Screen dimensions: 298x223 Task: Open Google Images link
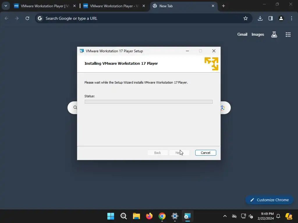258,34
